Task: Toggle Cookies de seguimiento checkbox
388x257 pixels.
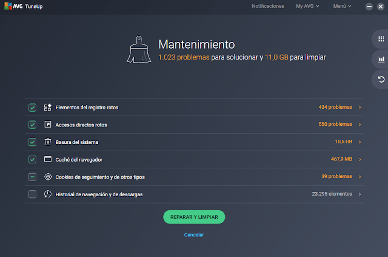Action: 32,177
